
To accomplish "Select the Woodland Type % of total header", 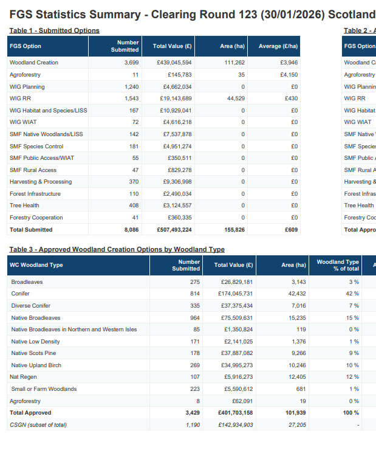I will click(338, 265).
